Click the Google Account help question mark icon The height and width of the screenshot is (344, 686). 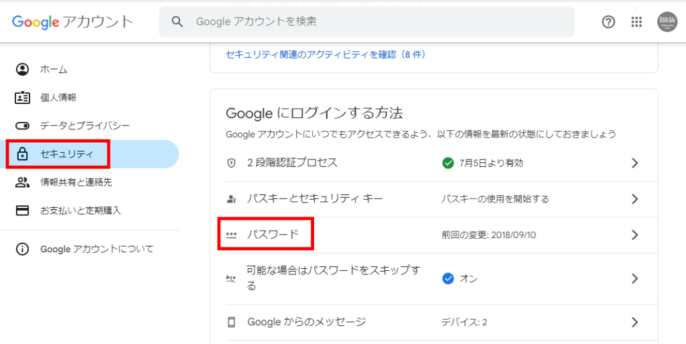click(x=608, y=22)
